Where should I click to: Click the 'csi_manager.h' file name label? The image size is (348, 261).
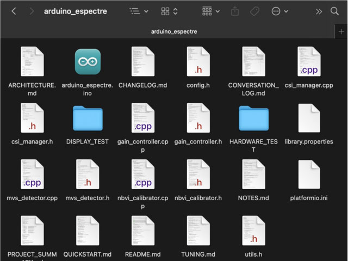pyautogui.click(x=32, y=141)
